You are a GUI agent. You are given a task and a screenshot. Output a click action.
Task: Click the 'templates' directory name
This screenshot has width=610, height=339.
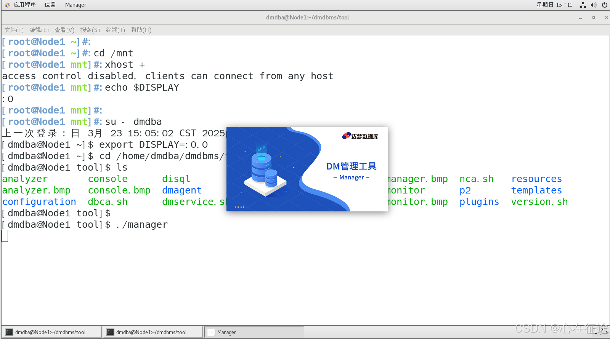point(536,190)
